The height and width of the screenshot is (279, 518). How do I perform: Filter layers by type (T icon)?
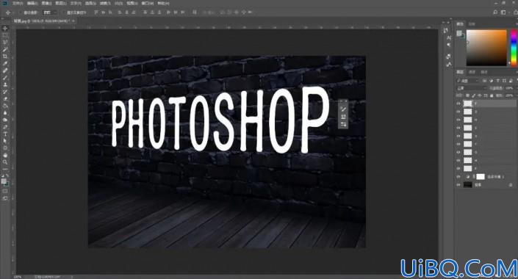(x=497, y=81)
